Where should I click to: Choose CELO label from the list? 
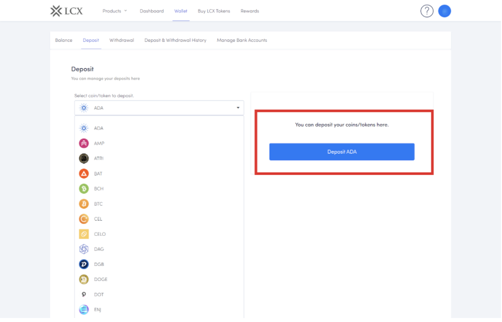(100, 234)
